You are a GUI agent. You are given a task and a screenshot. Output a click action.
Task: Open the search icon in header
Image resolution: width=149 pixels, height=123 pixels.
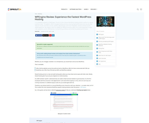pyautogui.click(x=138, y=9)
